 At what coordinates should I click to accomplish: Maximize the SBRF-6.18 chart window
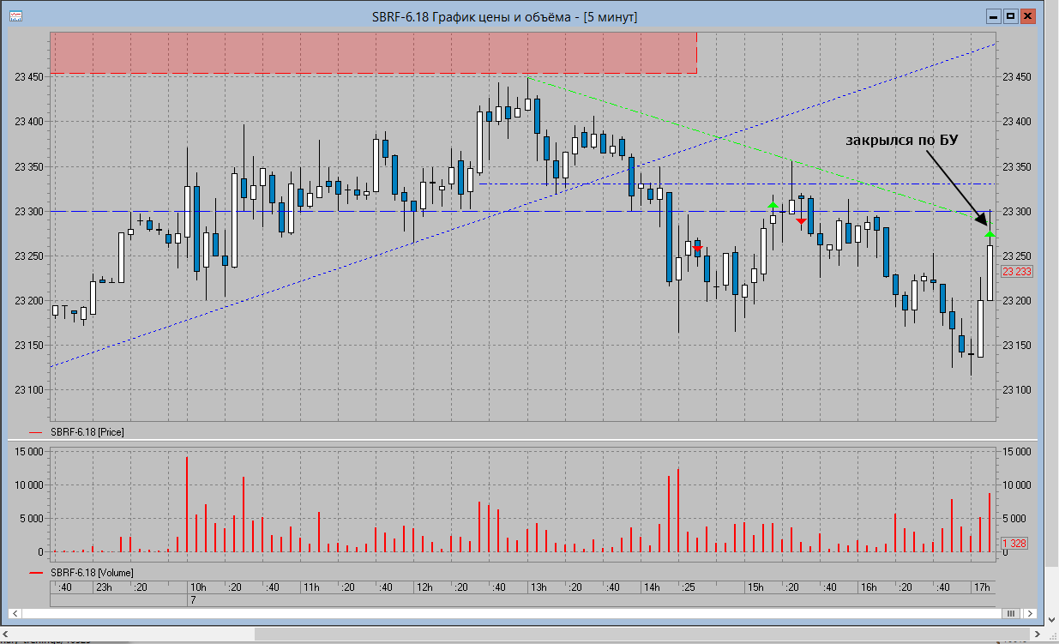1009,16
